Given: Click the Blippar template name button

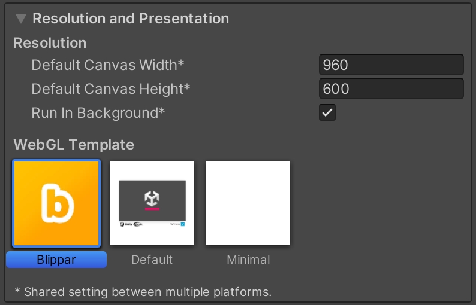Looking at the screenshot, I should click(x=56, y=260).
